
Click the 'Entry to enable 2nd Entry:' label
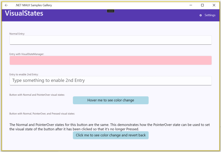pos(24,74)
